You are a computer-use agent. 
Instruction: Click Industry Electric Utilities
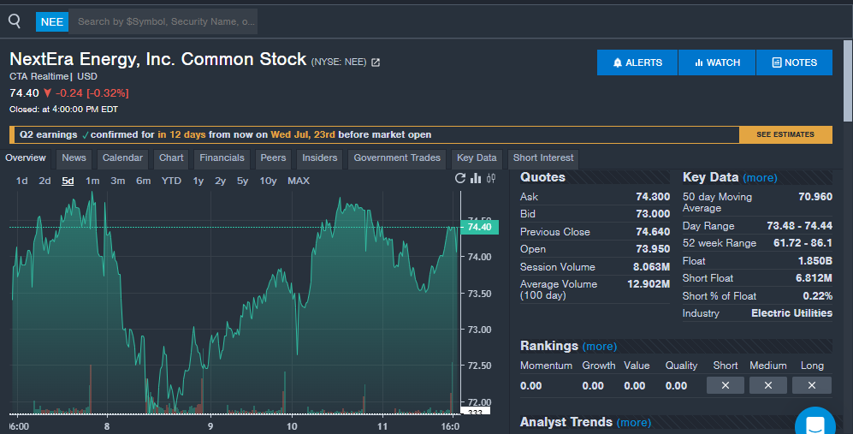(x=791, y=313)
